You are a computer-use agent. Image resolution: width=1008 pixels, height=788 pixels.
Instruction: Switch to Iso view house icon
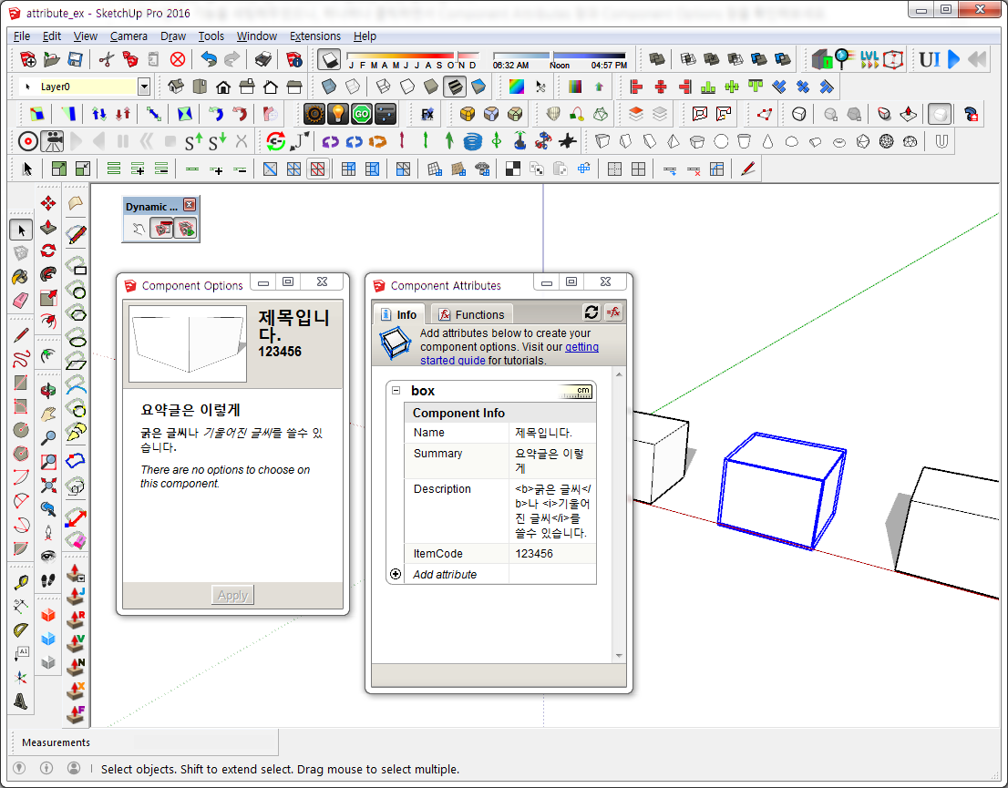[x=176, y=87]
